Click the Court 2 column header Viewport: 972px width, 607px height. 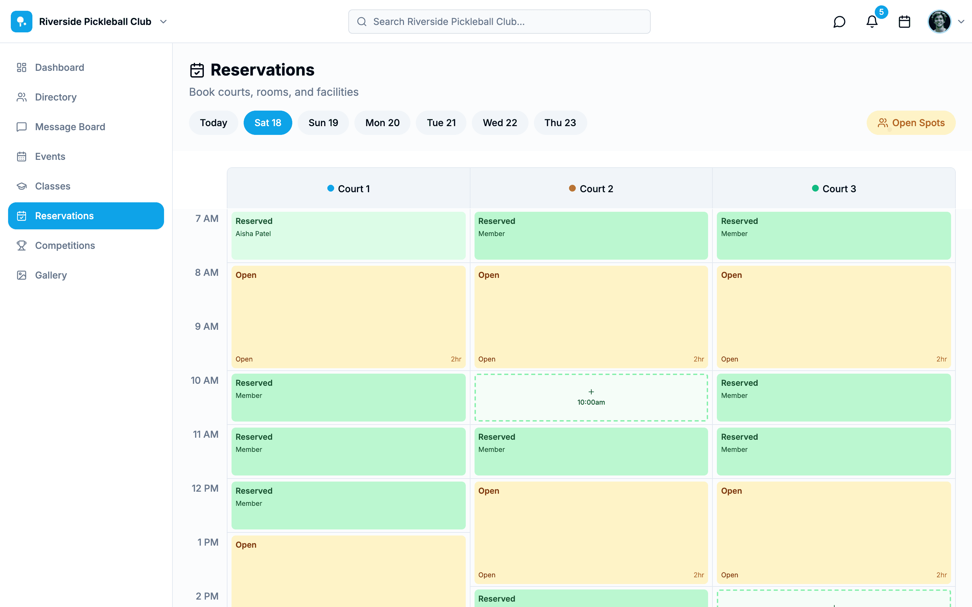(591, 188)
